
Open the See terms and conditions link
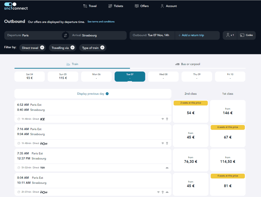coord(101,22)
